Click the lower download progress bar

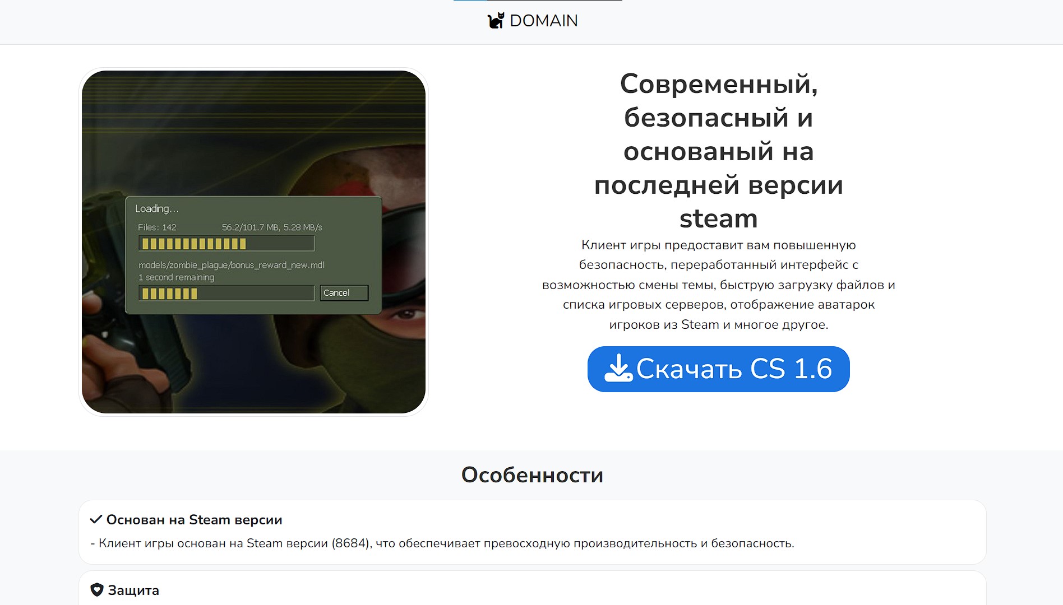point(227,292)
